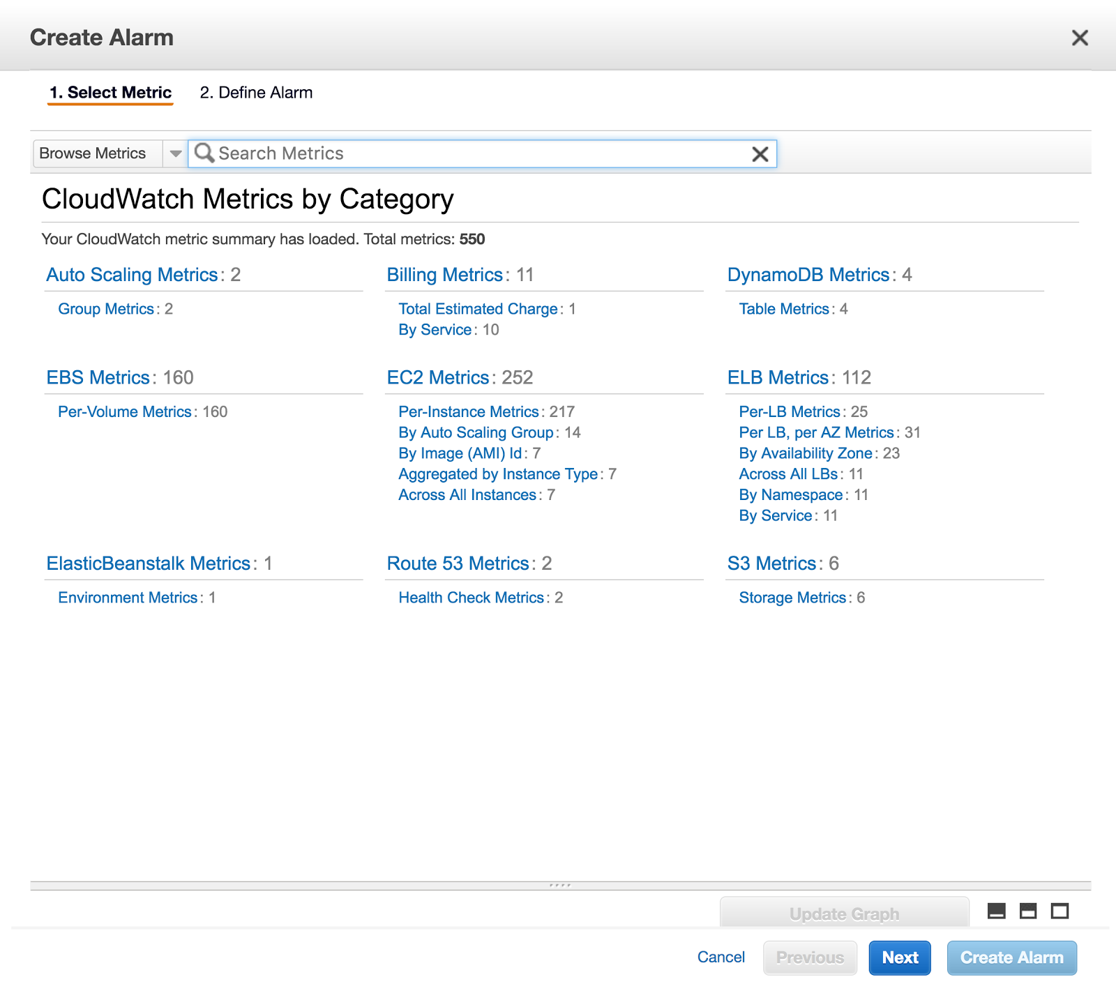Open DynamoDB Metrics category
1116x984 pixels.
click(808, 275)
